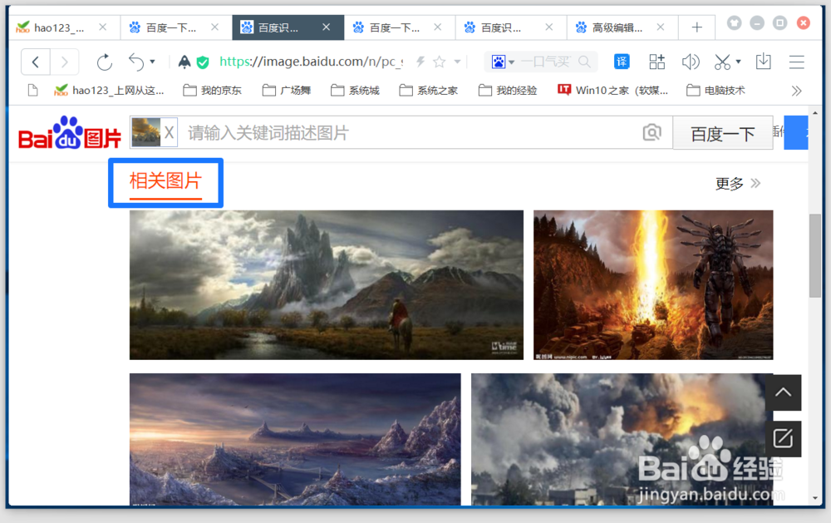This screenshot has height=523, width=831.
Task: Open the browser hamburger menu
Action: click(797, 62)
